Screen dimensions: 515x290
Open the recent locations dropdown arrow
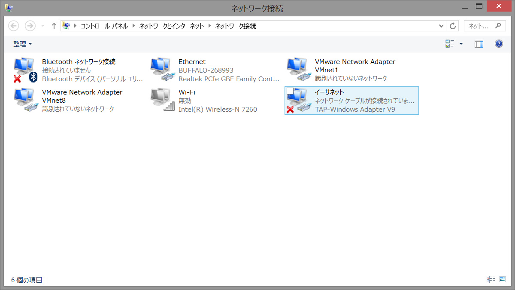point(42,26)
